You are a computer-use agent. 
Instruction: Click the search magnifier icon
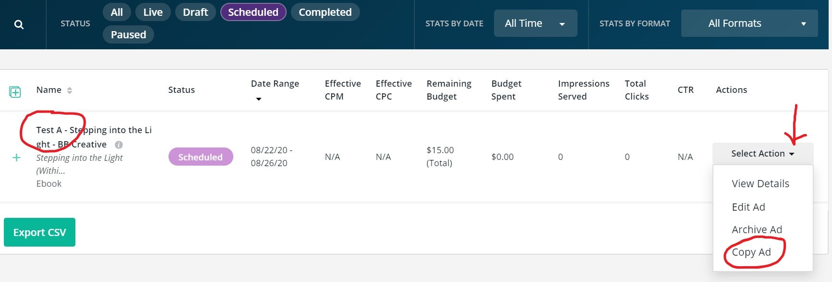pyautogui.click(x=19, y=24)
